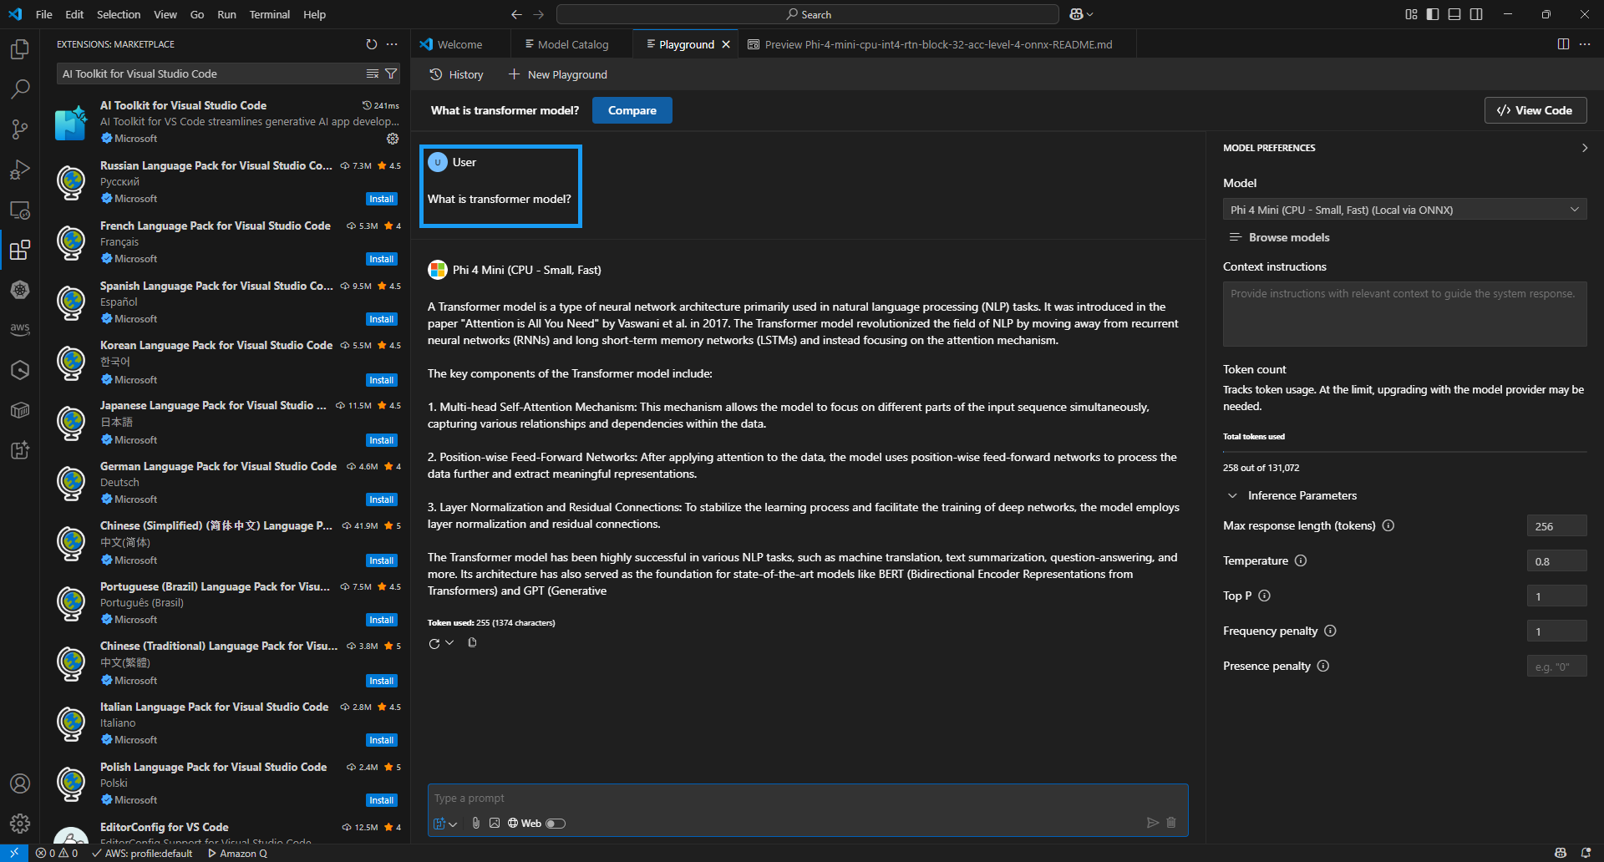Open editor more actions menu
Viewport: 1604px width, 862px height.
click(1585, 44)
